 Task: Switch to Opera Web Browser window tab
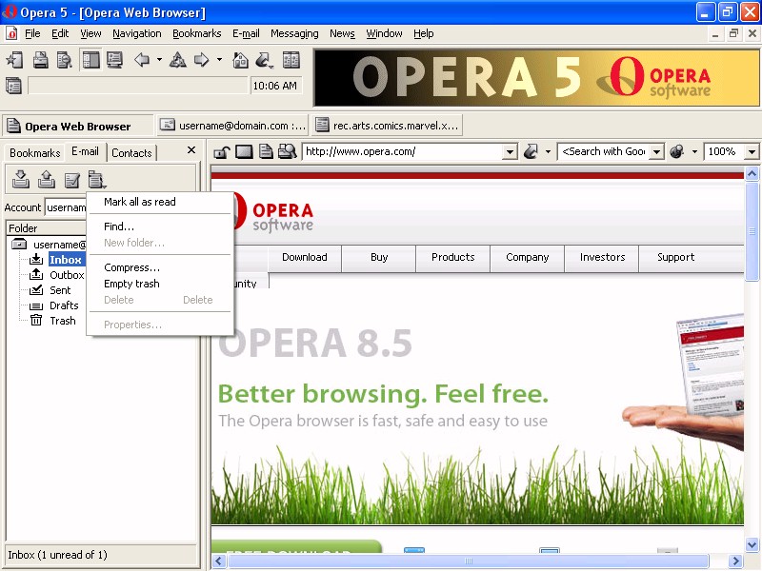[x=78, y=127]
